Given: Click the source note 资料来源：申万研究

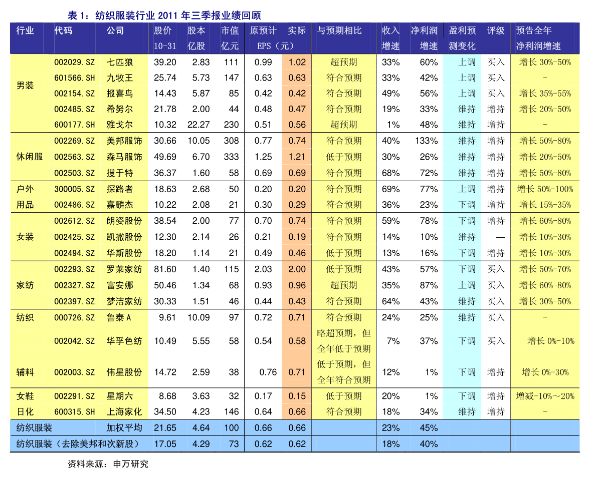Looking at the screenshot, I should pyautogui.click(x=108, y=464).
